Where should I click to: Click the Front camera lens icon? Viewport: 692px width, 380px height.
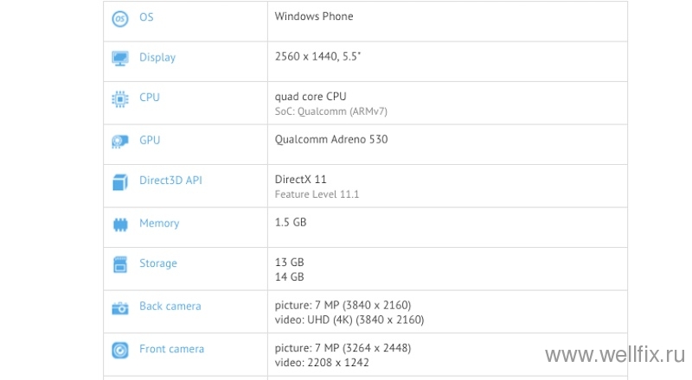pyautogui.click(x=120, y=351)
